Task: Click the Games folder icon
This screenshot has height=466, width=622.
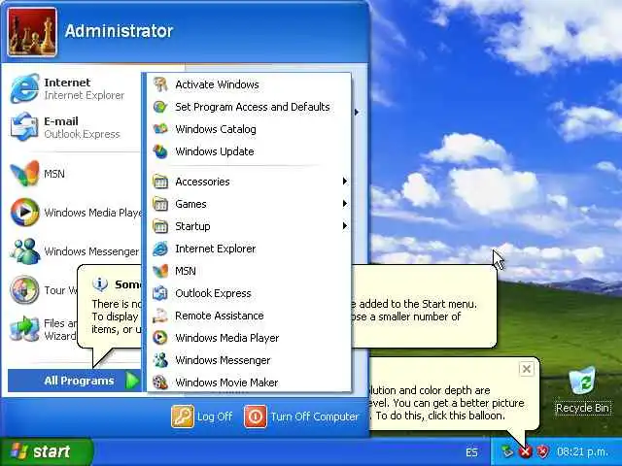Action: (x=160, y=204)
